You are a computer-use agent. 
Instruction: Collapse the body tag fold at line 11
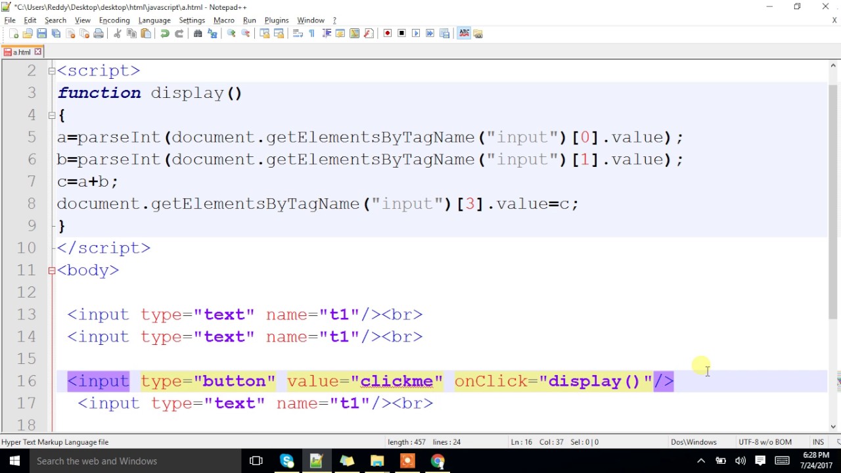pyautogui.click(x=52, y=270)
